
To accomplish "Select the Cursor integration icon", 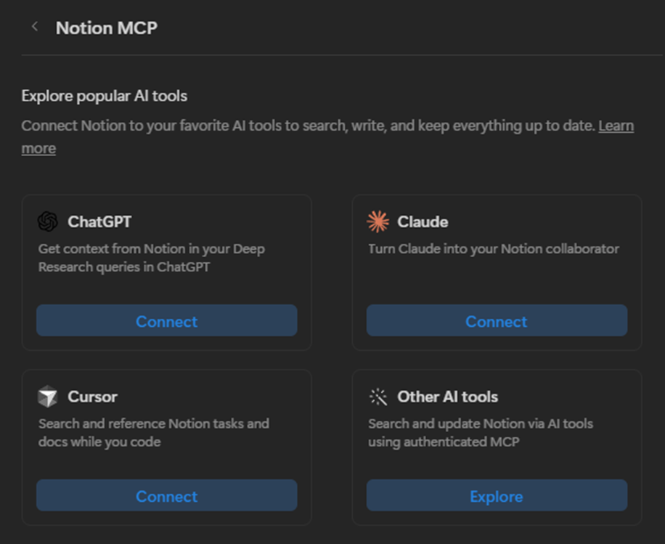I will click(48, 397).
